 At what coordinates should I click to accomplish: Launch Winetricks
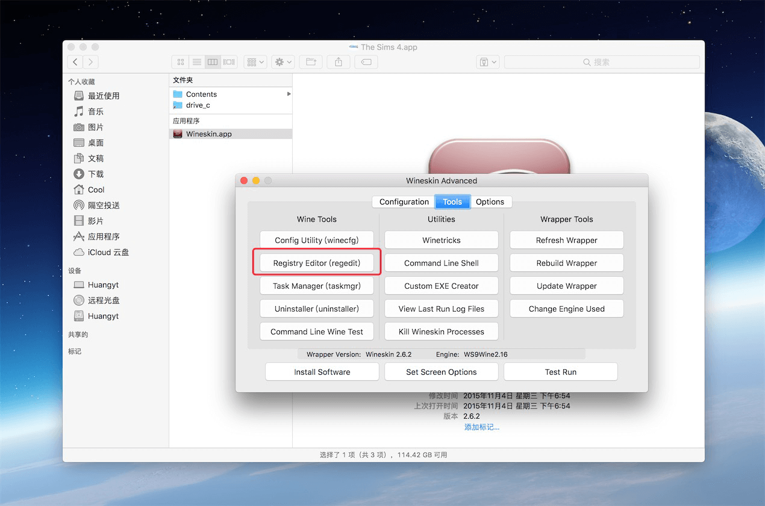(x=442, y=240)
